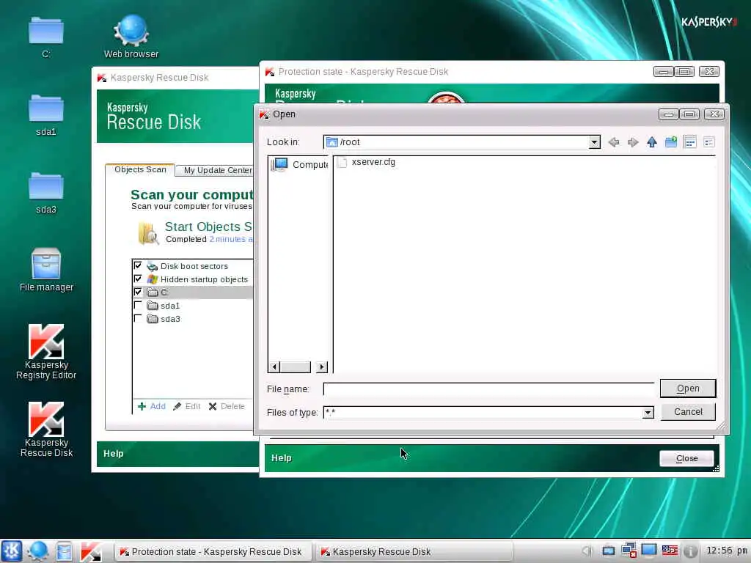Click Start Objects Scan link
This screenshot has height=563, width=751.
coord(208,227)
